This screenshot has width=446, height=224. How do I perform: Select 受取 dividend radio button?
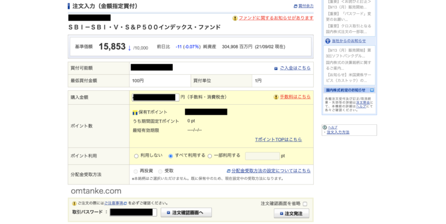coord(160,172)
